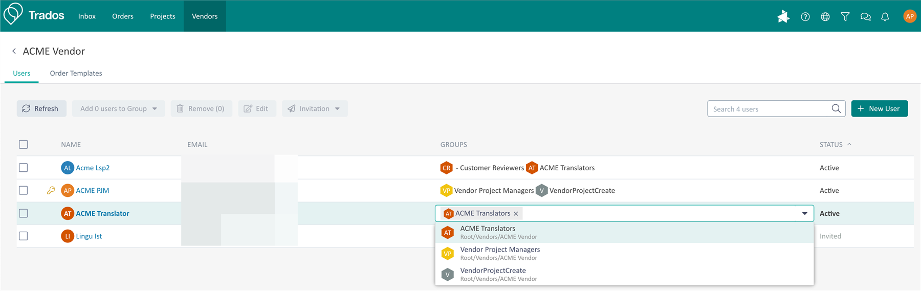This screenshot has height=291, width=921.
Task: Go back using arrow beside ACME Vendor
Action: 14,51
